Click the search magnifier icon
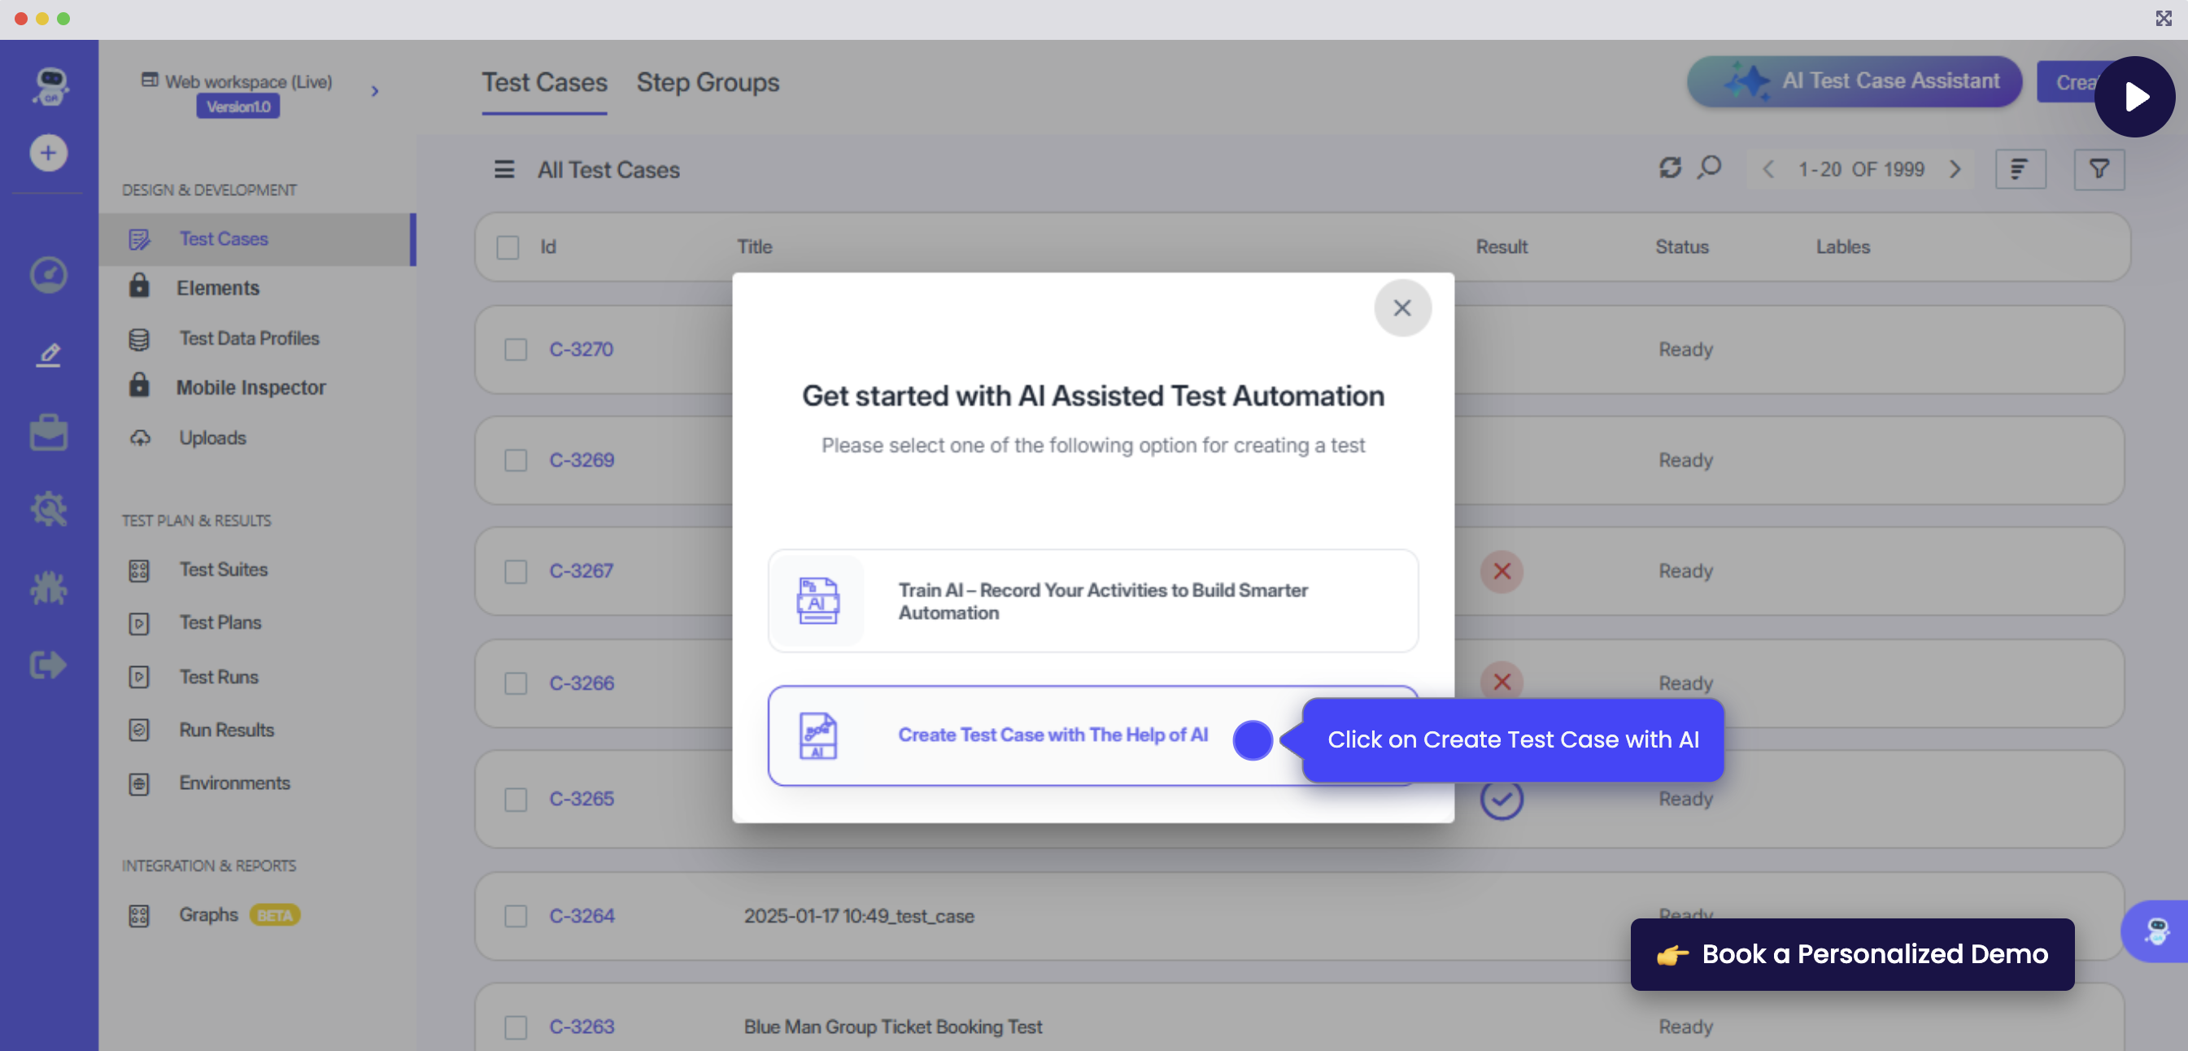 pyautogui.click(x=1709, y=168)
